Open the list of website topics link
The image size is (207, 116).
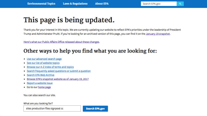(43, 63)
